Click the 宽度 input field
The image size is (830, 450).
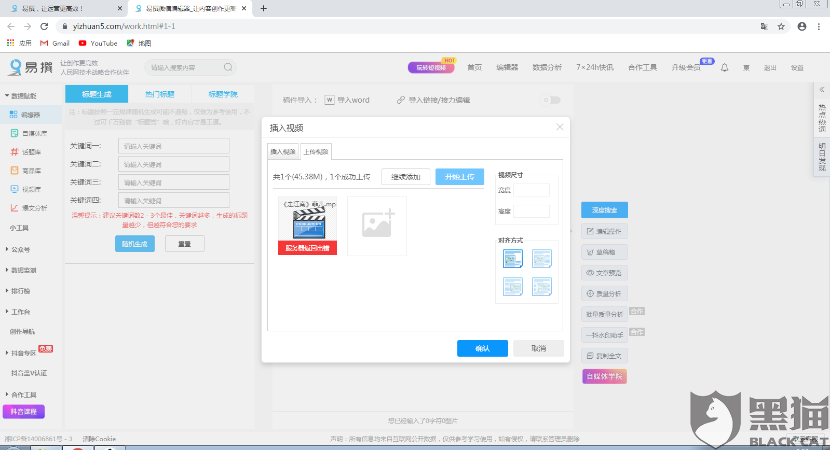coord(532,190)
